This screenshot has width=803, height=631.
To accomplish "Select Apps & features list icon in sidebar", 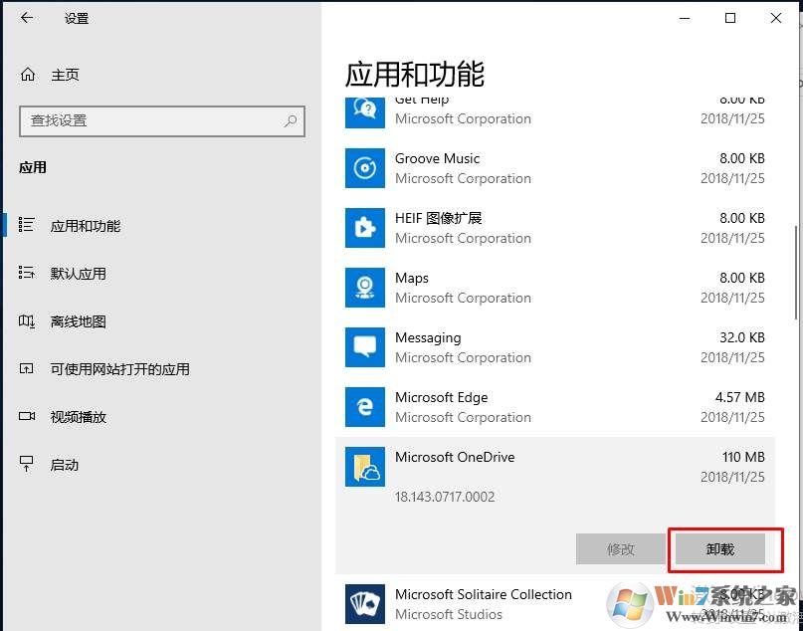I will tap(26, 225).
